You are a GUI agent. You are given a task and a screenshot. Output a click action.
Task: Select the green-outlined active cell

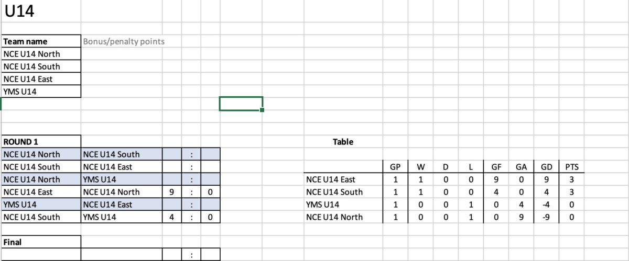point(241,104)
